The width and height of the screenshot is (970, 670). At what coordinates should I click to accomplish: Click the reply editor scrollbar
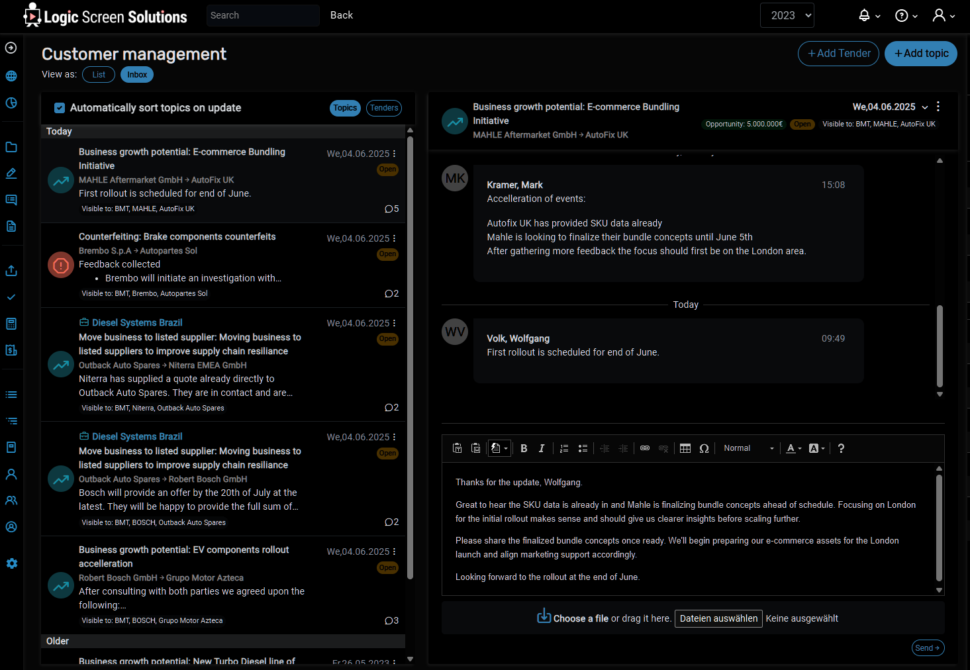coord(939,528)
